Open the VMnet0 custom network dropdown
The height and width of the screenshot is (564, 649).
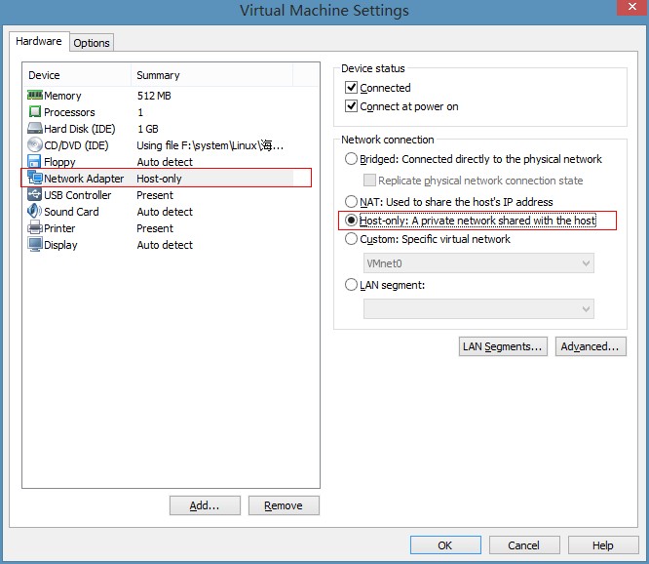[478, 263]
